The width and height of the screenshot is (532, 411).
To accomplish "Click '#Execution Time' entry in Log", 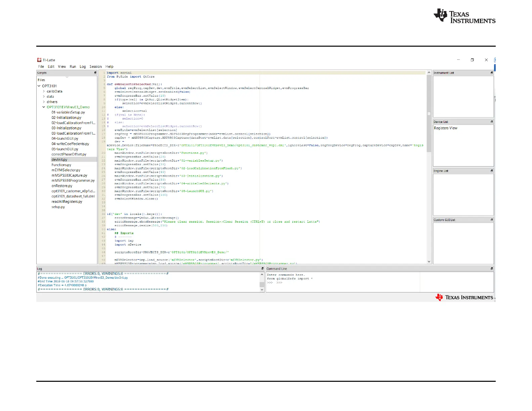I will point(62,285).
